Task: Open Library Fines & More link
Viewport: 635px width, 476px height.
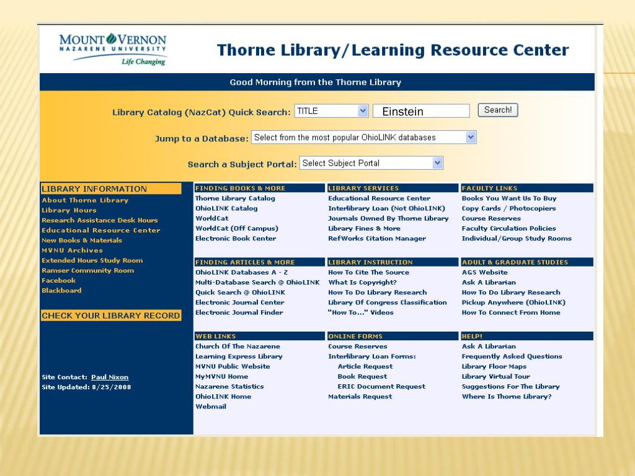Action: [x=364, y=228]
